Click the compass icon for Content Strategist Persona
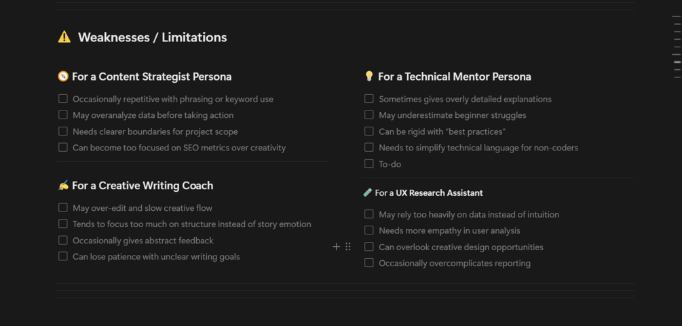The height and width of the screenshot is (326, 682). (x=63, y=77)
